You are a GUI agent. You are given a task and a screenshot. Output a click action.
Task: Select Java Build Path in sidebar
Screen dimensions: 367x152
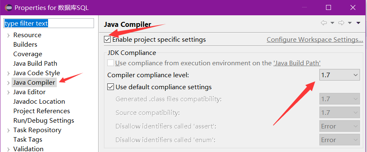click(35, 64)
